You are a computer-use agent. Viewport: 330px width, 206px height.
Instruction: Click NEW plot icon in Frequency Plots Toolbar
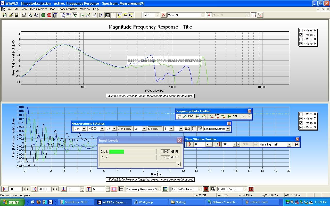[217, 116]
